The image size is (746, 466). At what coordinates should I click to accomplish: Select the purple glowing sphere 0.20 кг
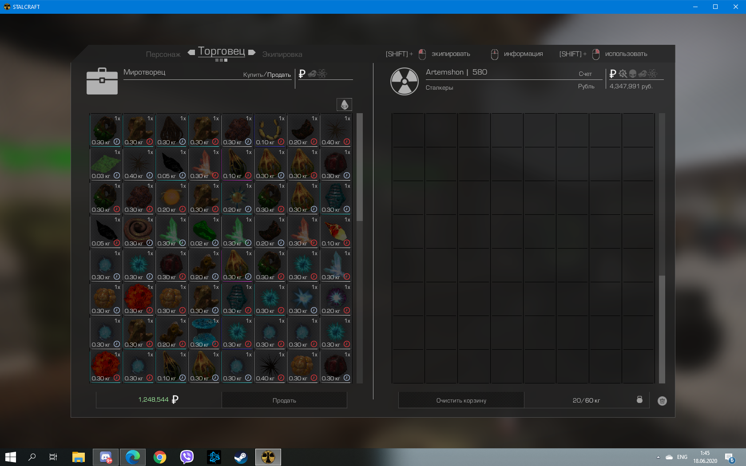[x=336, y=299]
